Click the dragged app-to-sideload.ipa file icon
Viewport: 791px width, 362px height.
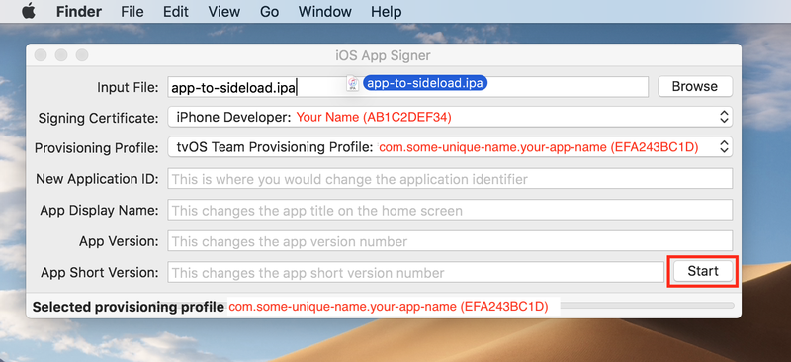[353, 84]
